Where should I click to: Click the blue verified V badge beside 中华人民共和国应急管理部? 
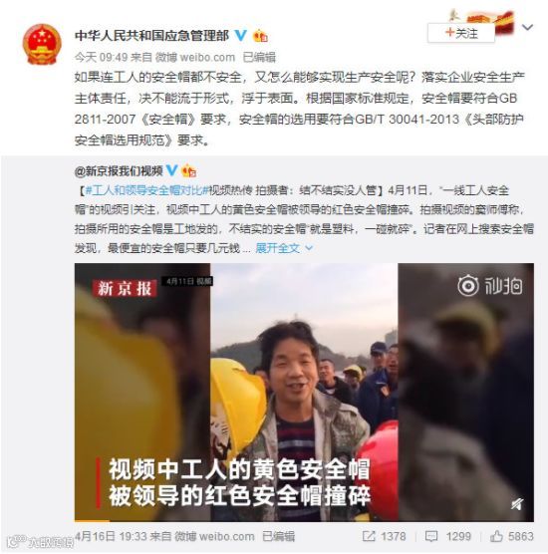(240, 35)
